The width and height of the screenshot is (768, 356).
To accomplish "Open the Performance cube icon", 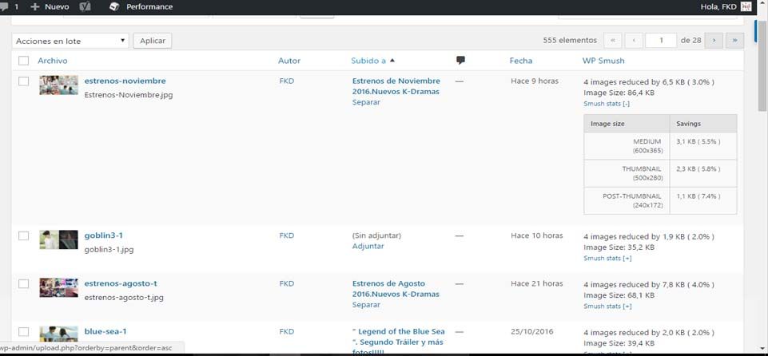I will pyautogui.click(x=114, y=7).
